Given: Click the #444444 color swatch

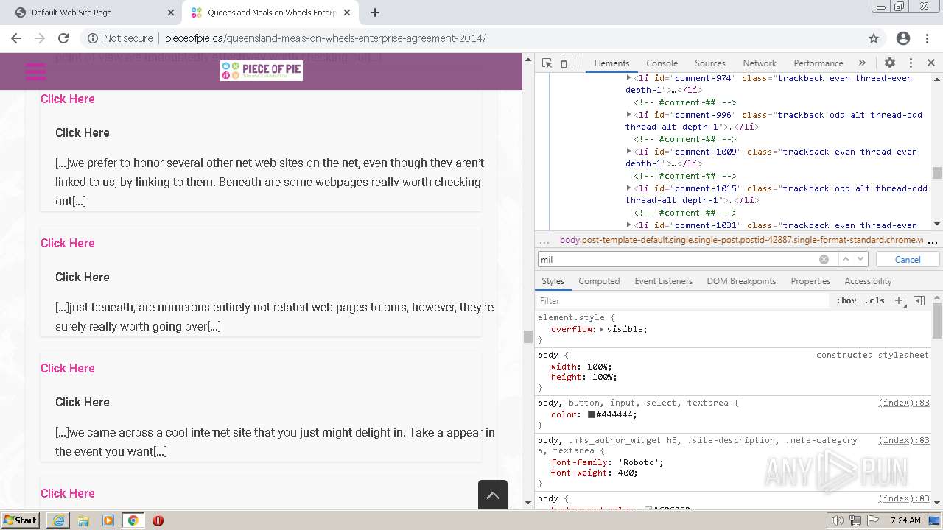Looking at the screenshot, I should (x=591, y=414).
